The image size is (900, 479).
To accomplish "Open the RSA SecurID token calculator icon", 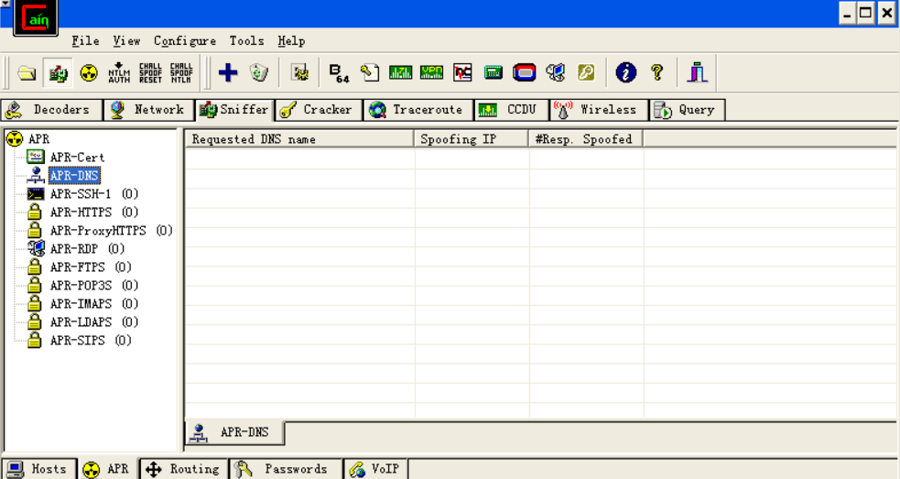I will [524, 72].
